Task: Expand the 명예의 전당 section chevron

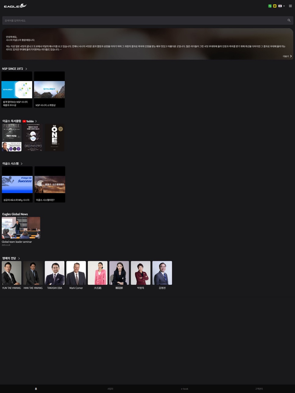Action: [19, 258]
